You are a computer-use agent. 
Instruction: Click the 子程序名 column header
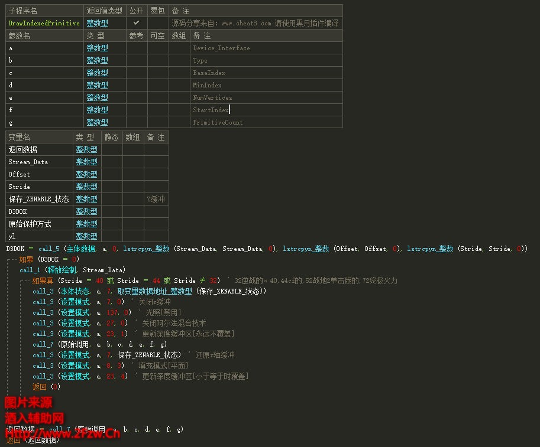[x=22, y=11]
